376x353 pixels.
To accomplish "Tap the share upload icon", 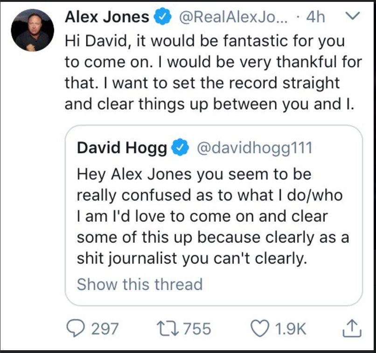I will (352, 328).
